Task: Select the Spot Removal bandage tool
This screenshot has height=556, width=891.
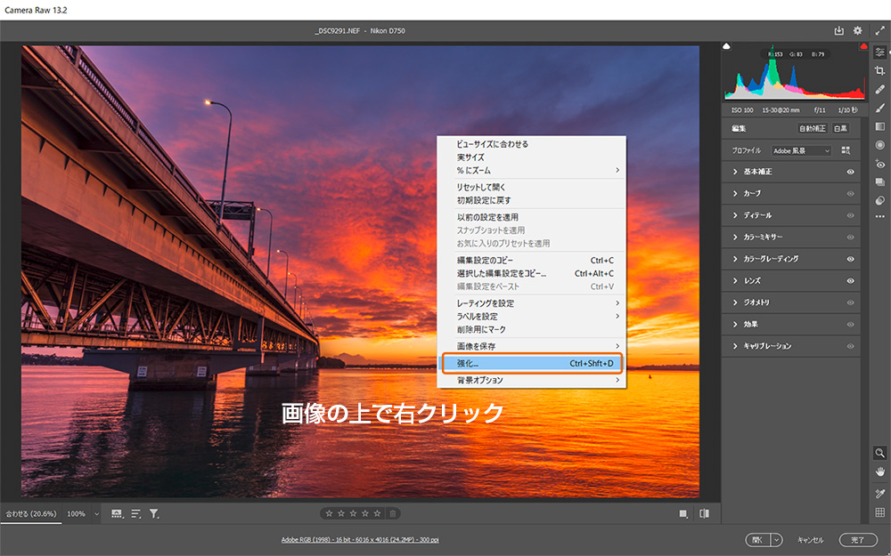Action: point(879,89)
